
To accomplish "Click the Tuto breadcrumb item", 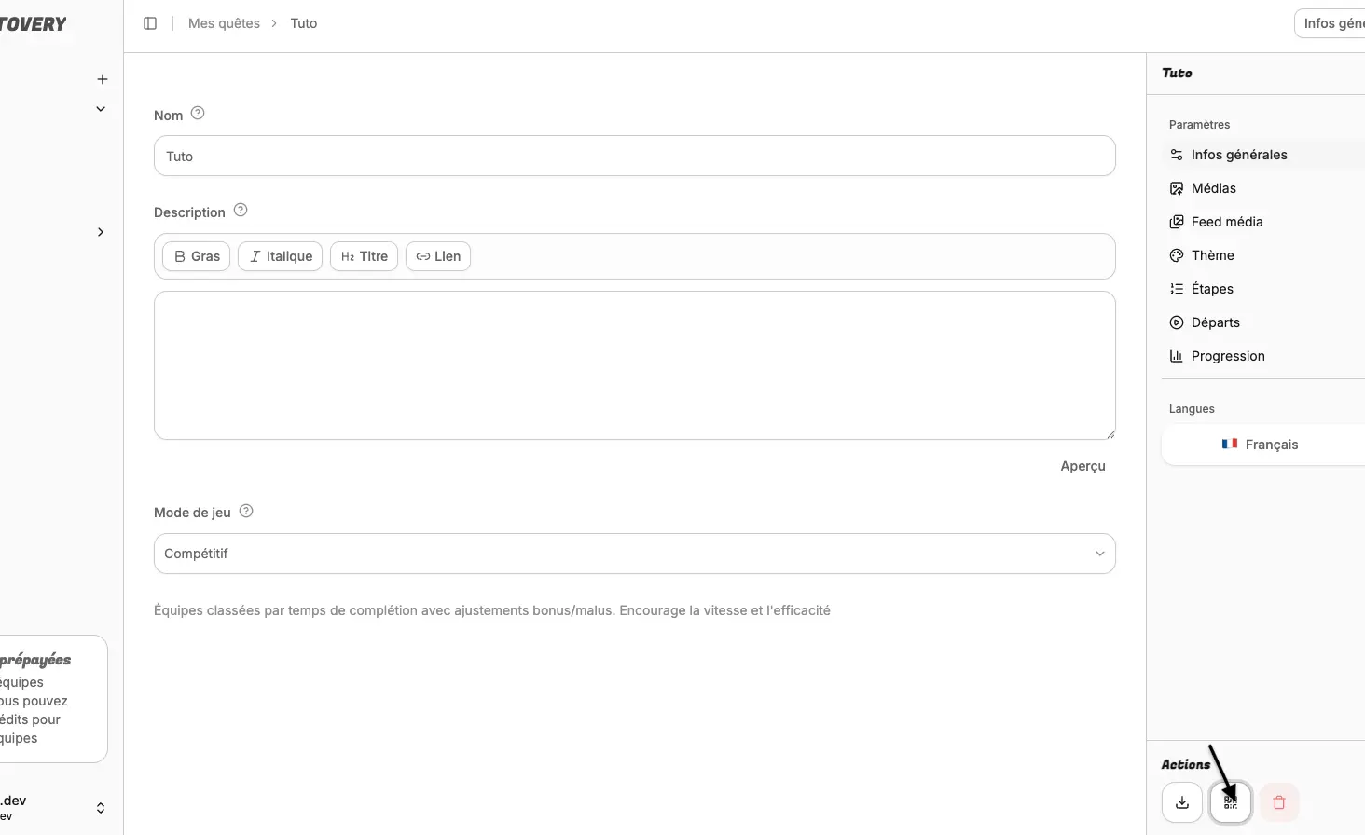I will (x=304, y=23).
